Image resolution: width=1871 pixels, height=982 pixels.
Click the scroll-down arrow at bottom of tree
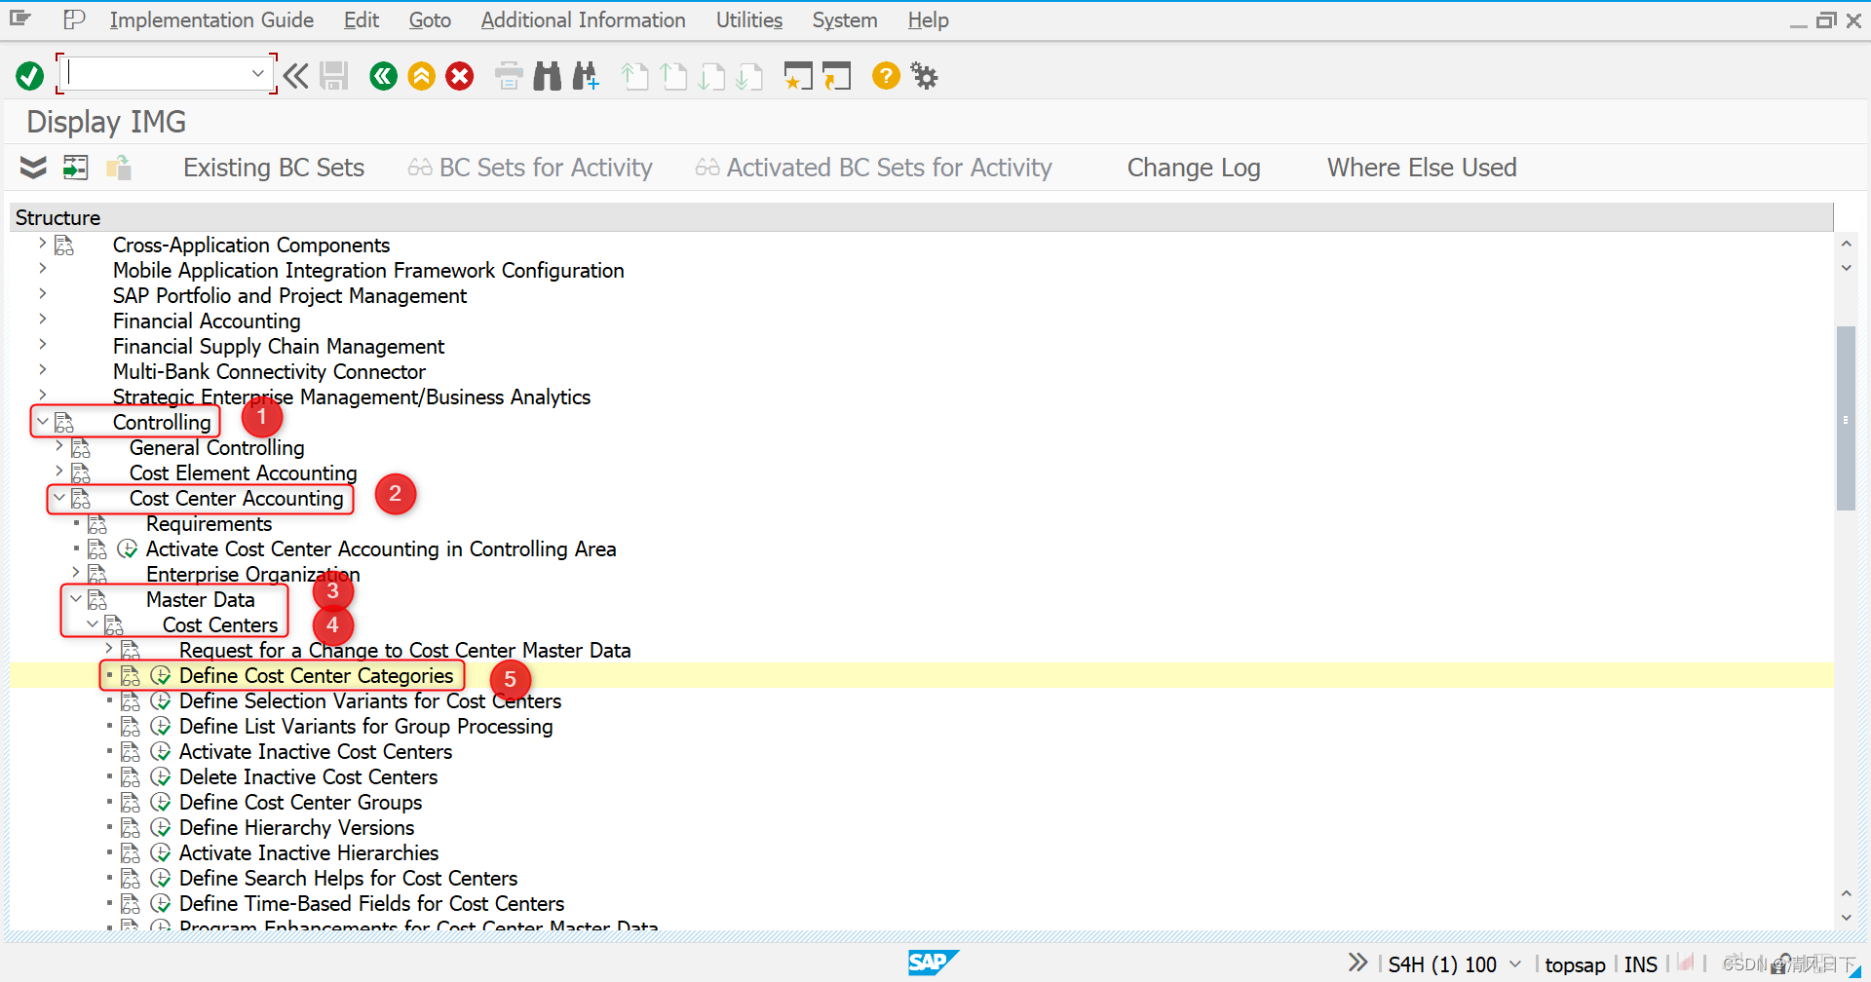1846,918
